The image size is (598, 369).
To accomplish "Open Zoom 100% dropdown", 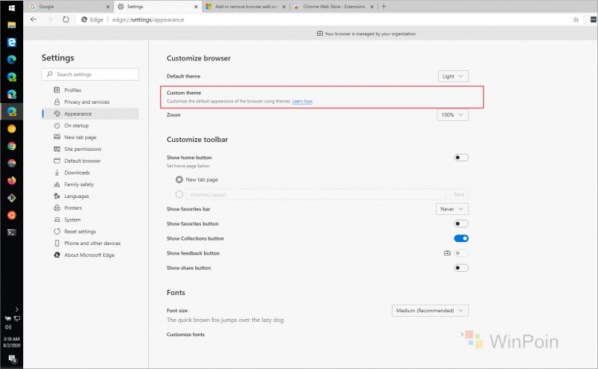I will [x=452, y=115].
